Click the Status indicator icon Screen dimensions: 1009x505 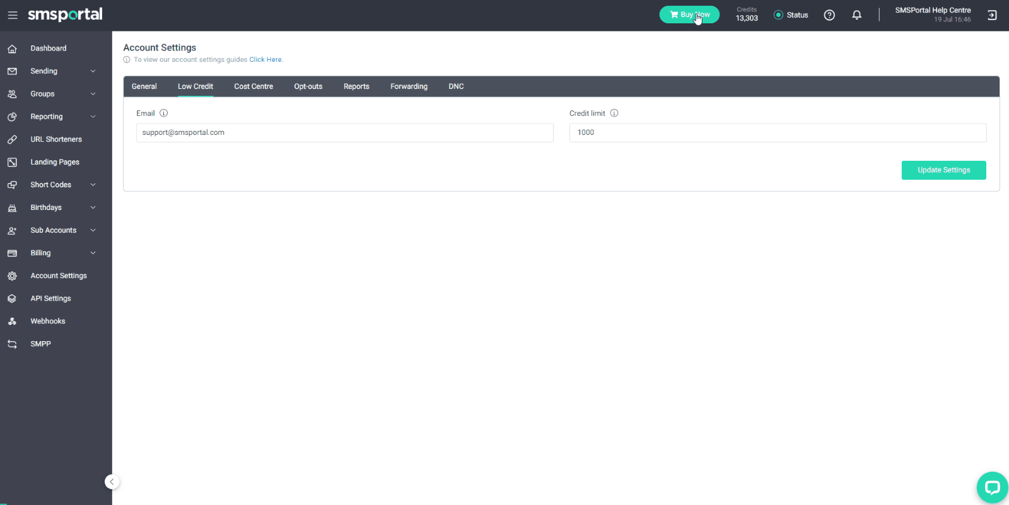[x=778, y=15]
